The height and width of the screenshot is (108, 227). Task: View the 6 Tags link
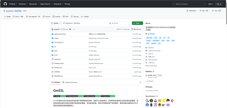tap(77, 23)
